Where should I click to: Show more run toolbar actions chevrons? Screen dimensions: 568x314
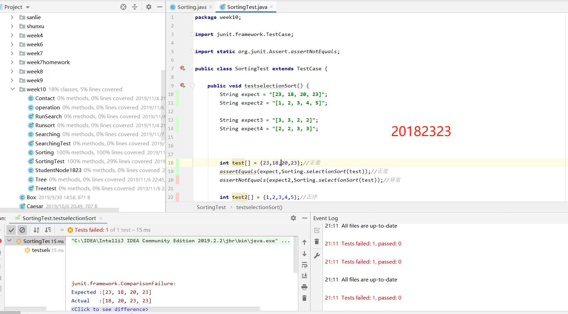[x=62, y=230]
